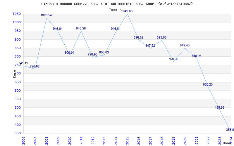Screen dimensions: 234x146
Task: Select the 2020 x-axis year label
Action: 185,141
